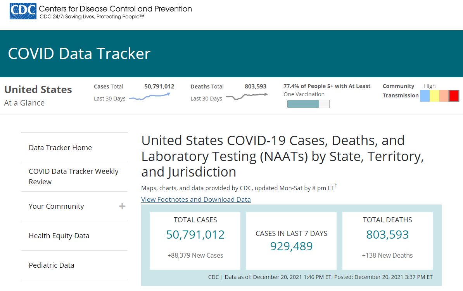Click the orange substantial transmission color box
Viewport: 463px width, 291px height.
[x=444, y=96]
